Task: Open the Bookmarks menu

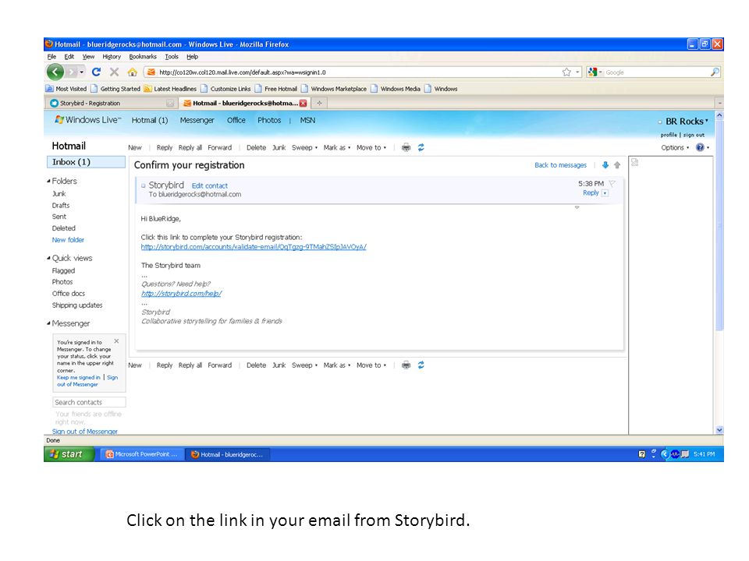Action: point(142,56)
